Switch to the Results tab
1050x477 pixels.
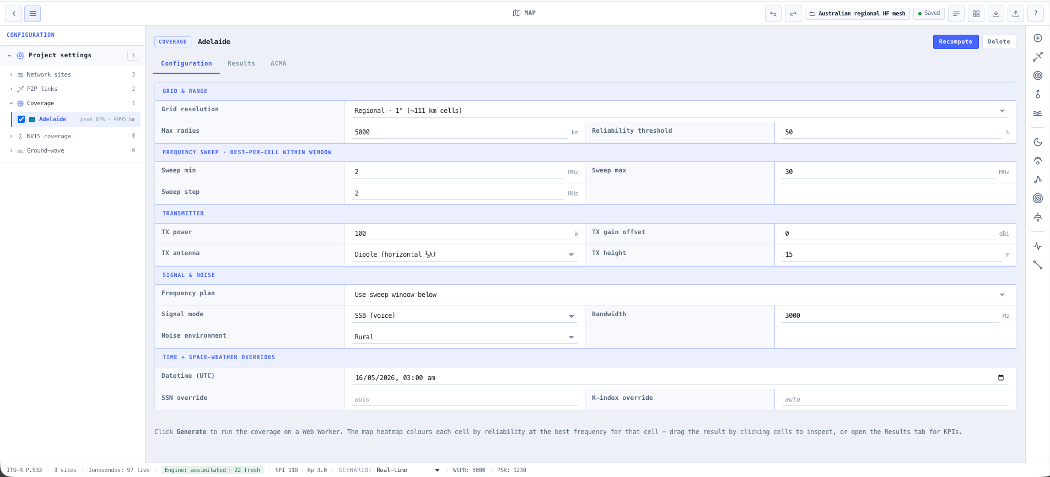click(241, 63)
